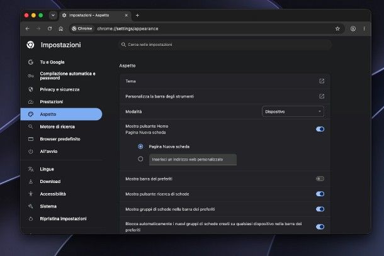The width and height of the screenshot is (384, 256).
Task: Toggle Mostra gruppi di schede nella barra
Action: [x=320, y=209]
